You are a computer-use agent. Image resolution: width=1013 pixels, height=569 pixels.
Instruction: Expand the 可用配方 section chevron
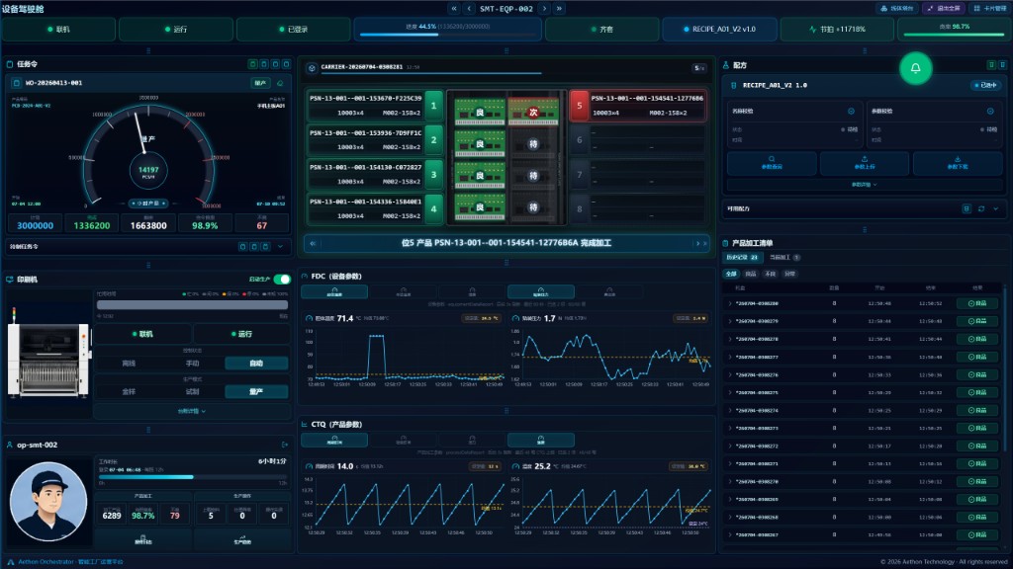(995, 209)
